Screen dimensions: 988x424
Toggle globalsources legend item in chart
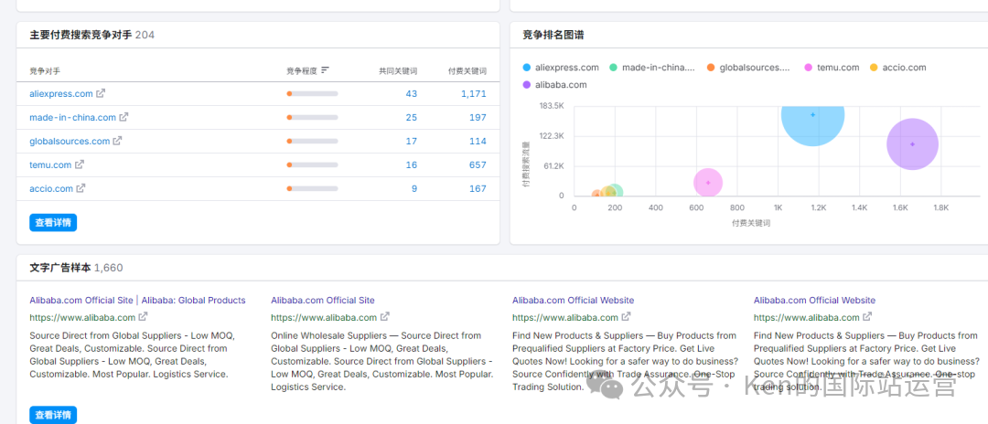[748, 68]
